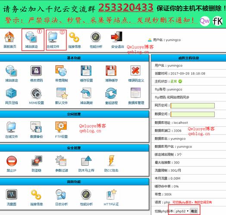This screenshot has height=215, width=226.
Task: Select the 数据库地址 localhost row
Action: [188, 123]
